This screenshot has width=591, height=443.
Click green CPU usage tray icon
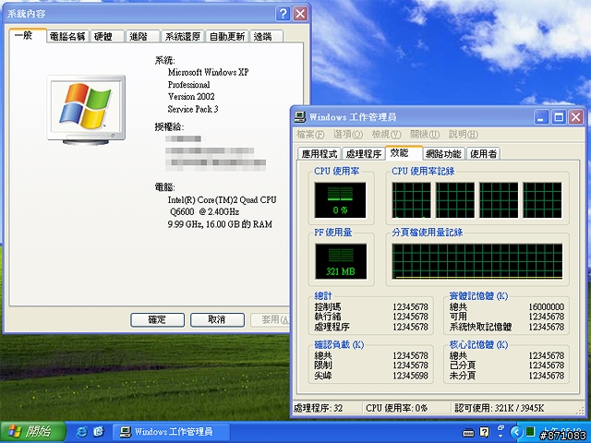(x=530, y=432)
